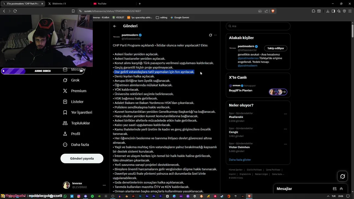
Task: Open Erişilebilirlik footer link
Action: tap(245, 174)
